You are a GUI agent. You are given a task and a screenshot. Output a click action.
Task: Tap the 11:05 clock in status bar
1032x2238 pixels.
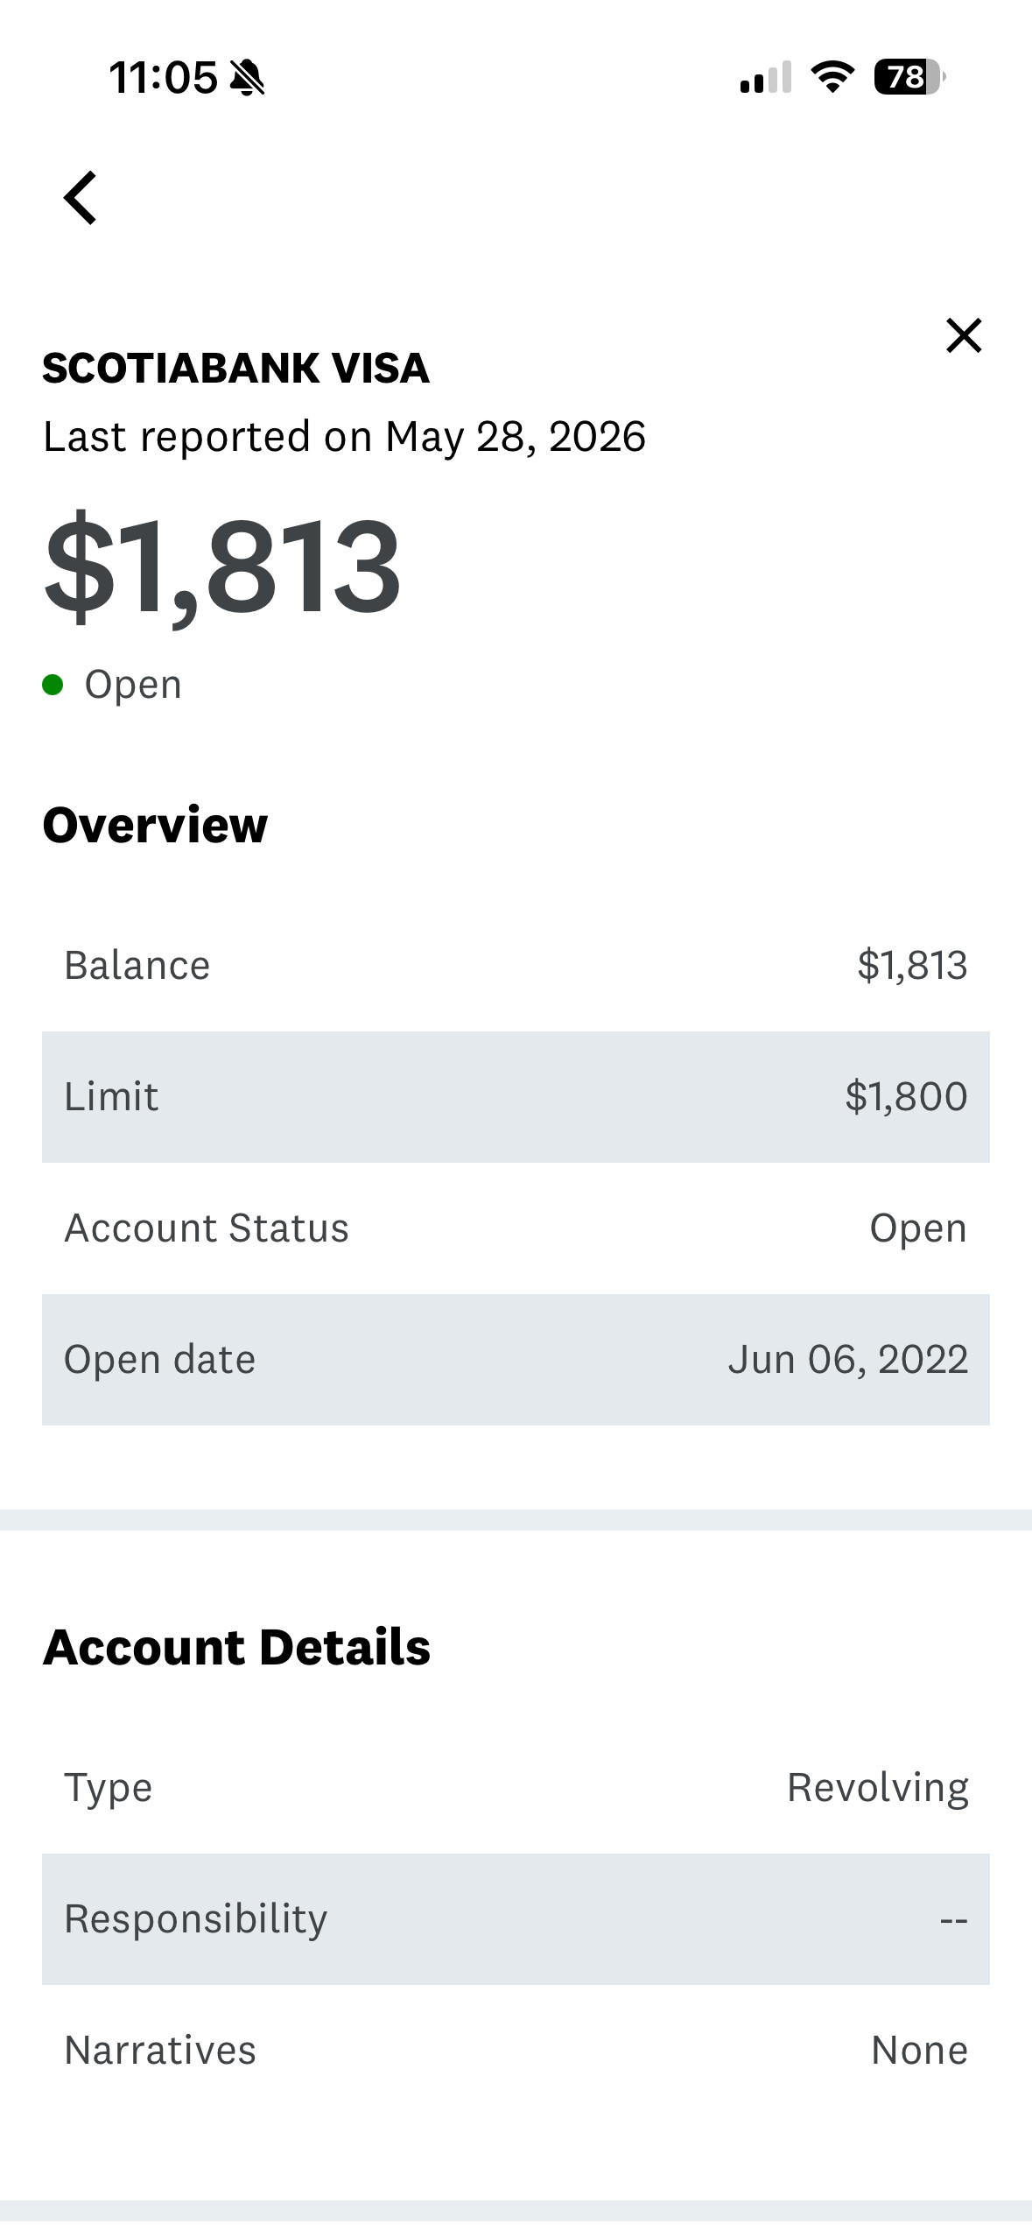163,78
